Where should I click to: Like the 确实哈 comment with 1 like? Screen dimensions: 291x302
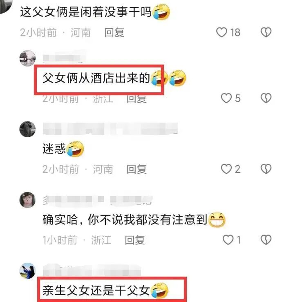point(228,240)
